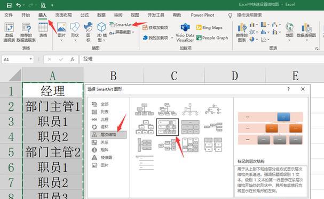Viewport: 324px width, 199px height.
Task: Insert a PivotChart
Action: pyautogui.click(x=306, y=32)
